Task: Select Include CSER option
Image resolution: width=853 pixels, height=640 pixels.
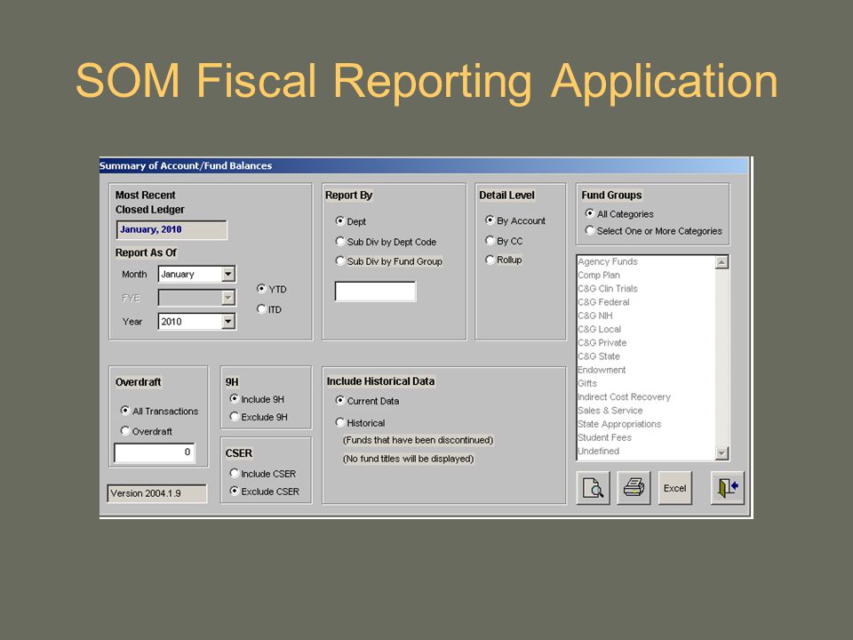Action: pos(234,473)
